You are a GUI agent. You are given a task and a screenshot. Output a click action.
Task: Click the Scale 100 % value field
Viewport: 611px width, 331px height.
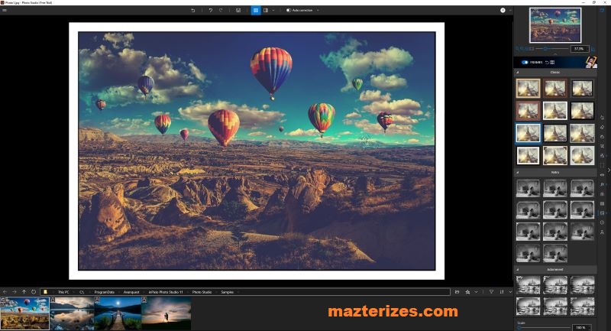[580, 327]
